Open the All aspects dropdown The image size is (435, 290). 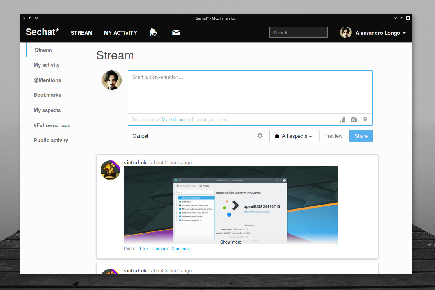(x=293, y=136)
